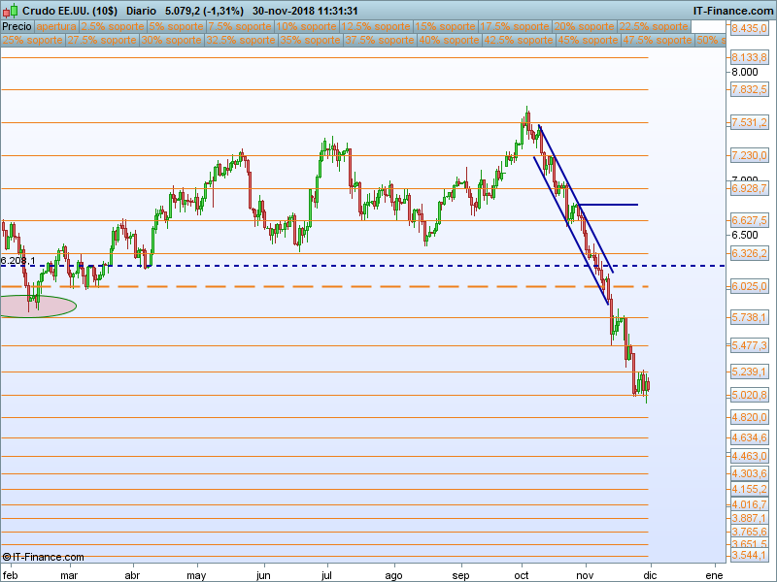
Task: Click the 'jul' marker on the time axis
Action: pyautogui.click(x=327, y=574)
